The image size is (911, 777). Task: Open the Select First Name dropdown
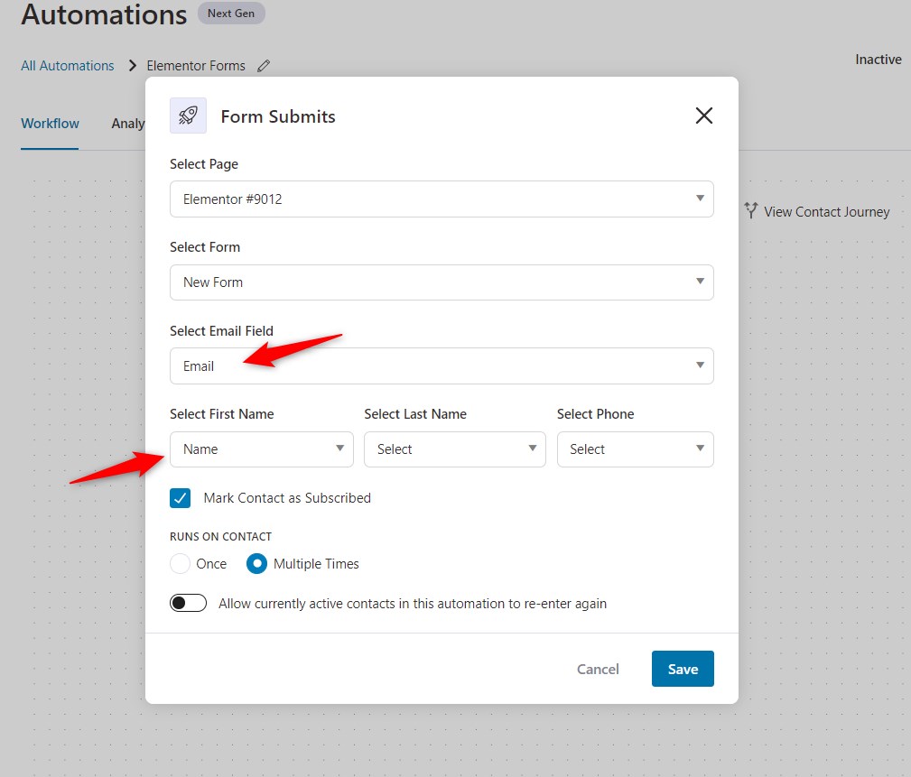click(262, 449)
